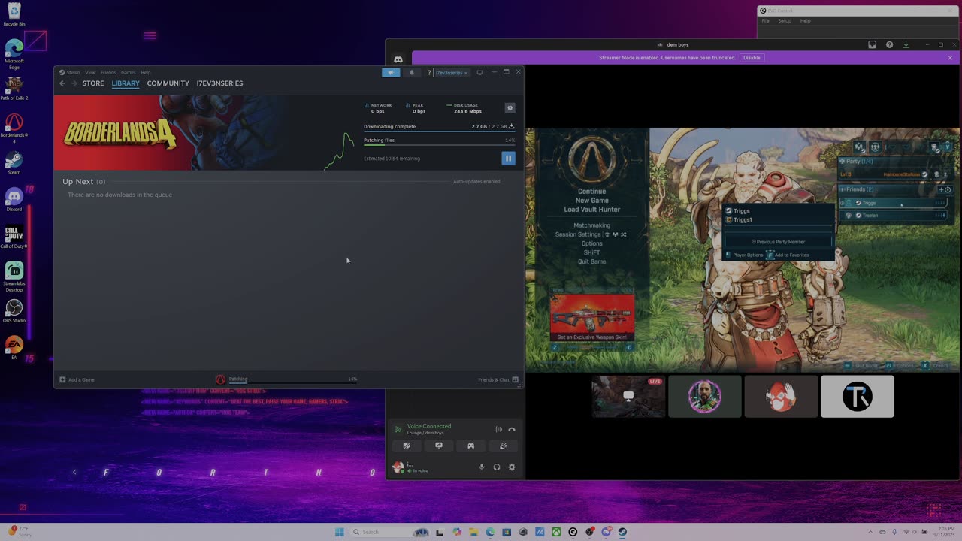Toggle Discord camera on

(407, 446)
